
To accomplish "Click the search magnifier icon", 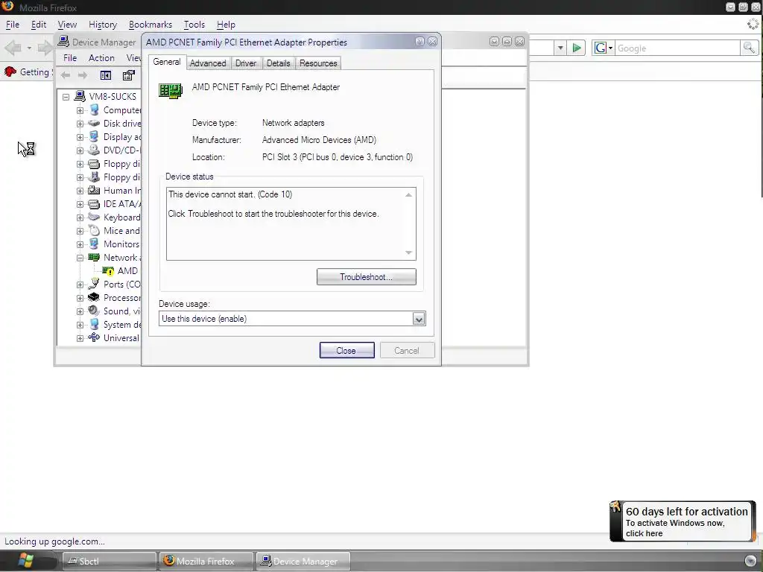I will (x=749, y=48).
